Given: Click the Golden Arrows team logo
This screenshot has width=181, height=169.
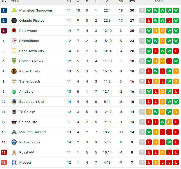Looking at the screenshot, I should pos(14,61).
